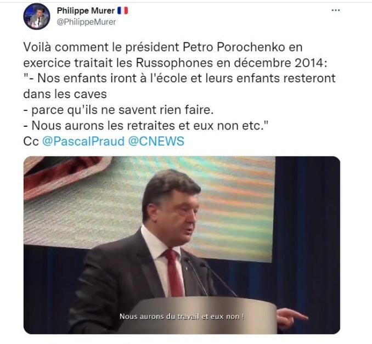Image resolution: width=372 pixels, height=344 pixels.
Task: Click the subtitle 'Nous aurons du travail et eux non !'
Action: tap(182, 317)
